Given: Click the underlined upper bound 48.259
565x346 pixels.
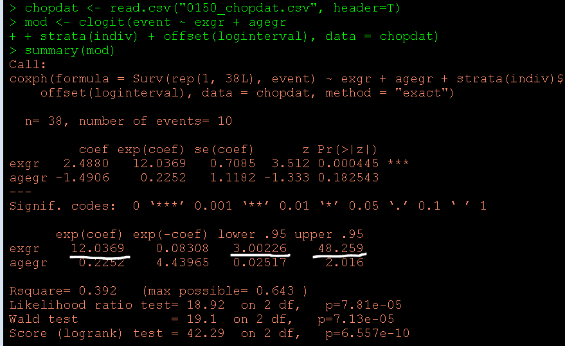Looking at the screenshot, I should point(340,248).
